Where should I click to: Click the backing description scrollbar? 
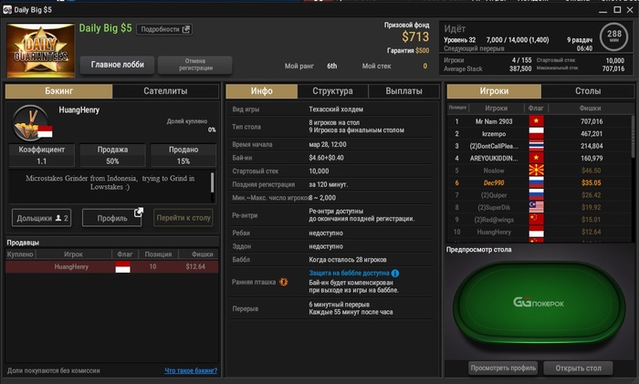[212, 182]
